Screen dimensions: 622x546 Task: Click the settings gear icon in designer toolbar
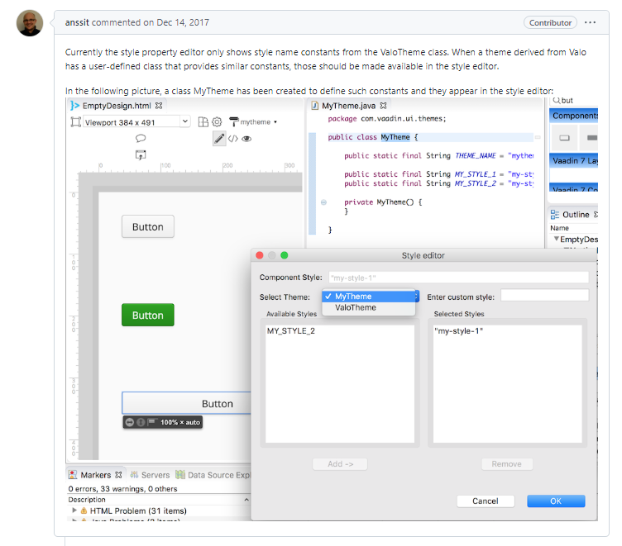pyautogui.click(x=217, y=122)
